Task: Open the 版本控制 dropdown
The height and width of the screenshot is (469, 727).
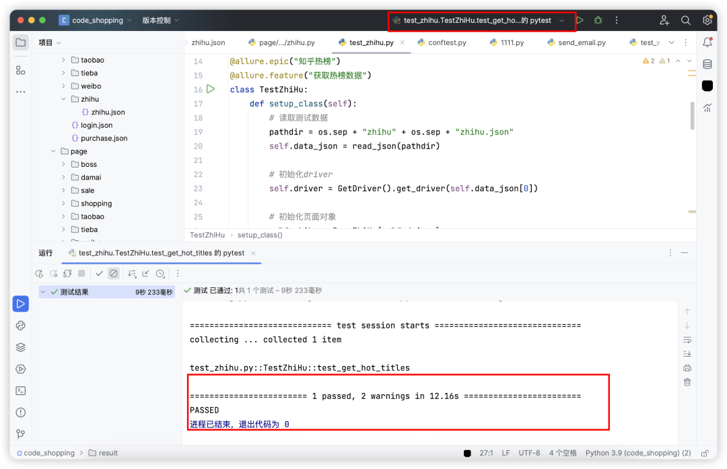Action: point(160,20)
